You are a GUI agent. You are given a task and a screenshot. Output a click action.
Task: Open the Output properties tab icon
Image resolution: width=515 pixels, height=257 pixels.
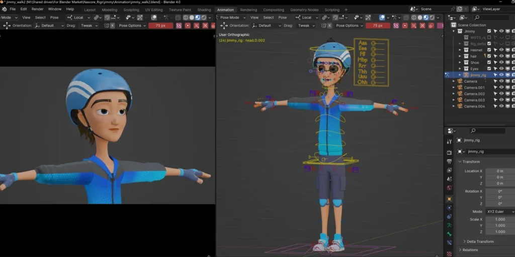pyautogui.click(x=449, y=161)
